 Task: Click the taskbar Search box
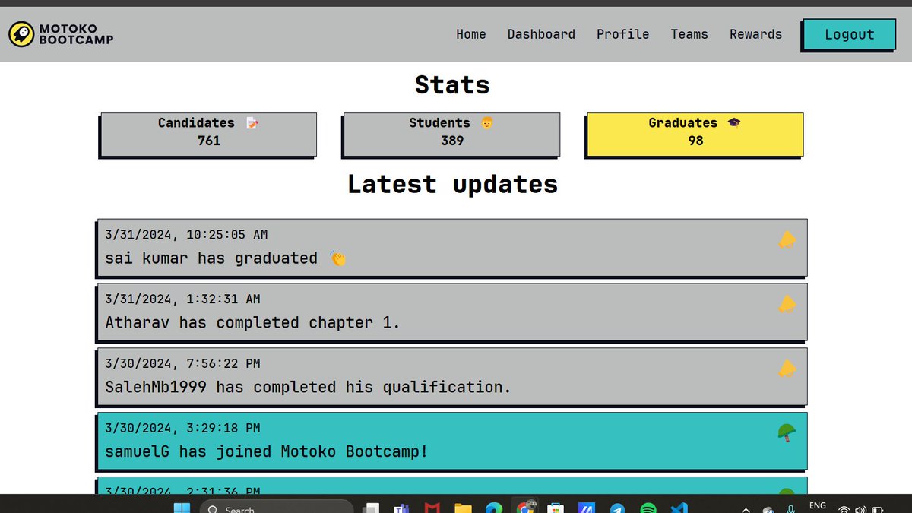coord(277,507)
